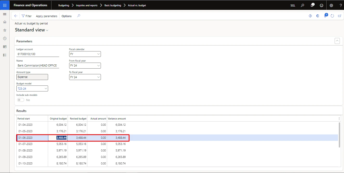
Task: Open in Microsoft Office icon
Action: [x=317, y=16]
